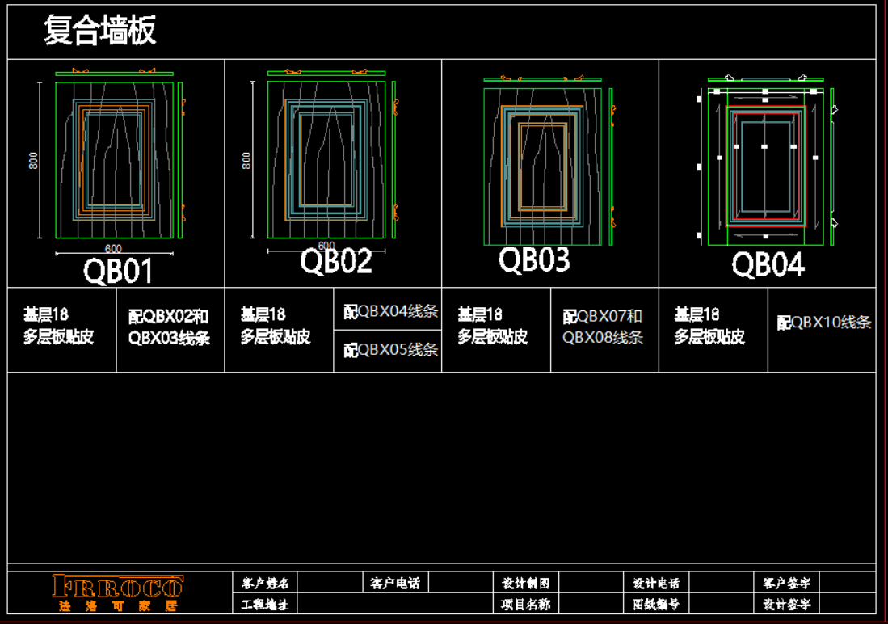Click the QB02 label text
The width and height of the screenshot is (888, 624).
click(x=336, y=262)
